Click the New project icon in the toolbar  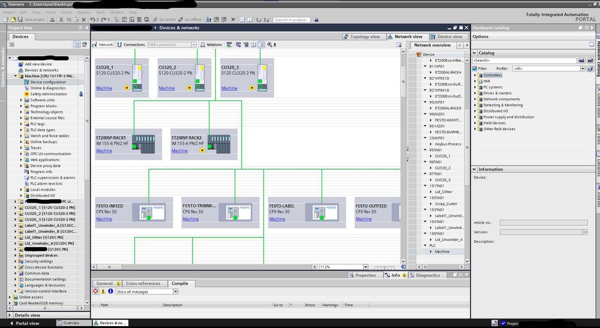point(6,20)
